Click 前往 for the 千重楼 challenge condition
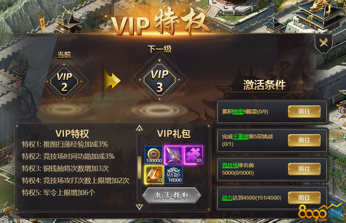This screenshot has height=223, width=346. 304,140
